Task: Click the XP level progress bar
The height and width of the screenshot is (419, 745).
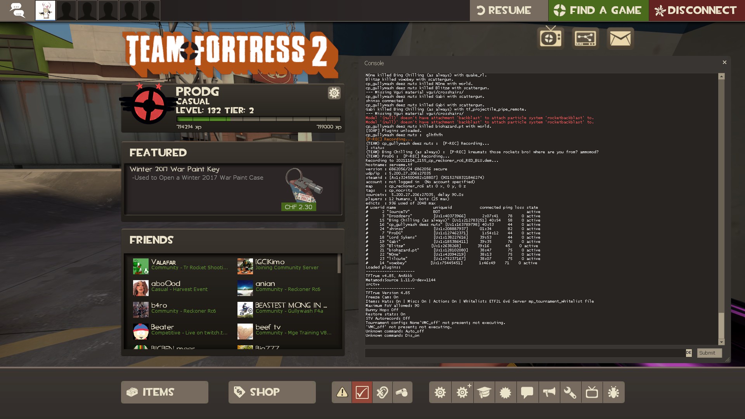Action: pos(258,119)
